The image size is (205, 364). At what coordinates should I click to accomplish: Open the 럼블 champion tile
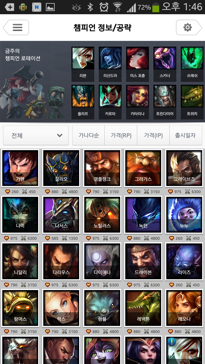pyautogui.click(x=102, y=308)
